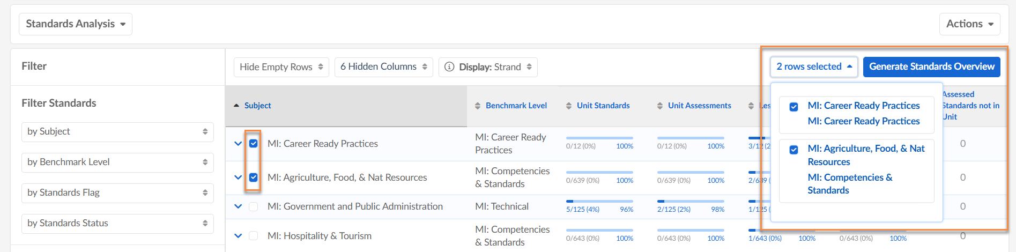Click the sort icon on Benchmark Level column
Screen dimensions: 1016x252
[x=478, y=106]
